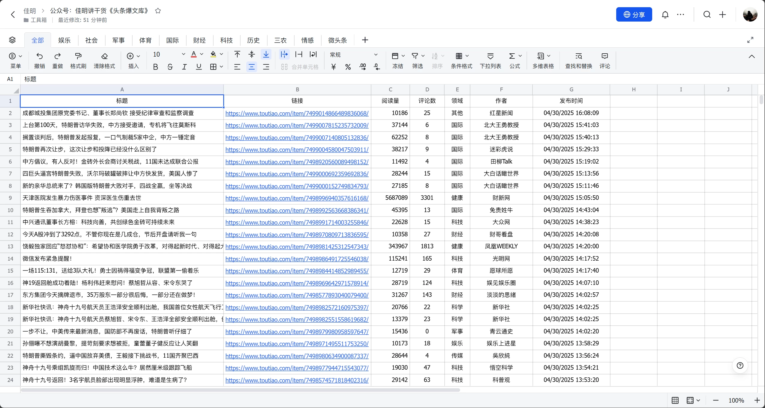765x408 pixels.
Task: Align cell content to vertical middle
Action: 251,54
